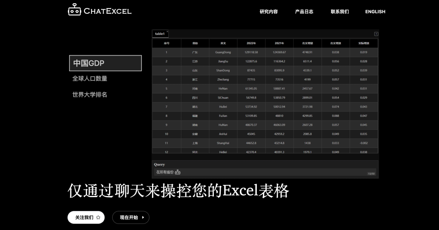Click the 英文 column header
439x230 pixels.
pos(223,43)
